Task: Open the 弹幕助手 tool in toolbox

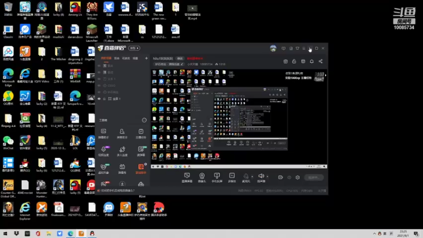Action: click(104, 133)
